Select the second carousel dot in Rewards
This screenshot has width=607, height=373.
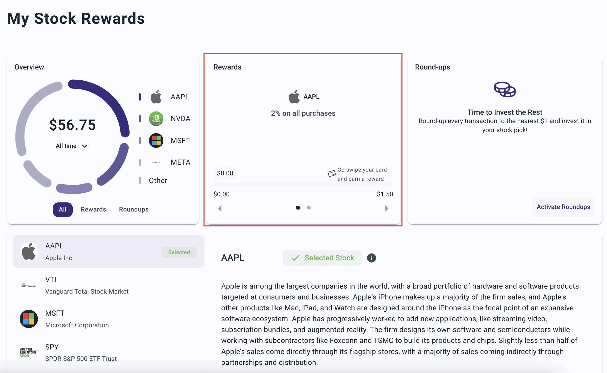tap(309, 208)
